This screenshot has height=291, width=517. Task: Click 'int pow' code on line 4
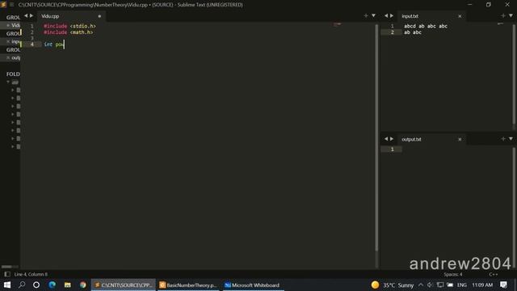pyautogui.click(x=54, y=44)
